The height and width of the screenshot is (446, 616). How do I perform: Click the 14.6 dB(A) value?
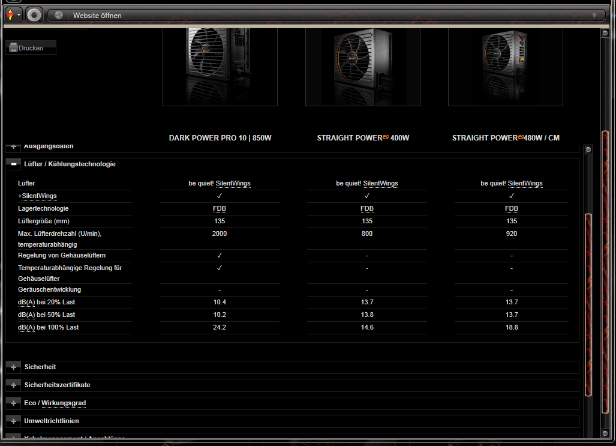[367, 327]
